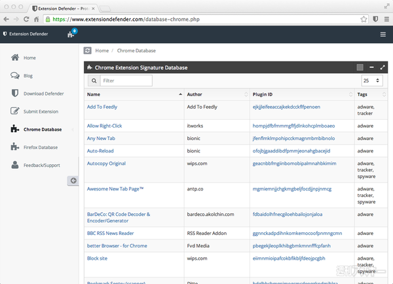The width and height of the screenshot is (393, 284).
Task: Click the Filter search input field
Action: point(126,80)
